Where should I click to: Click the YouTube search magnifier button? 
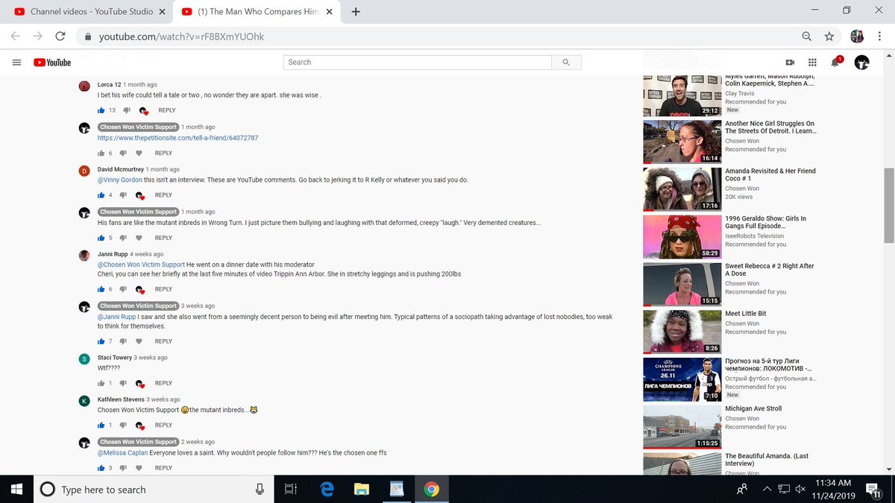(566, 63)
